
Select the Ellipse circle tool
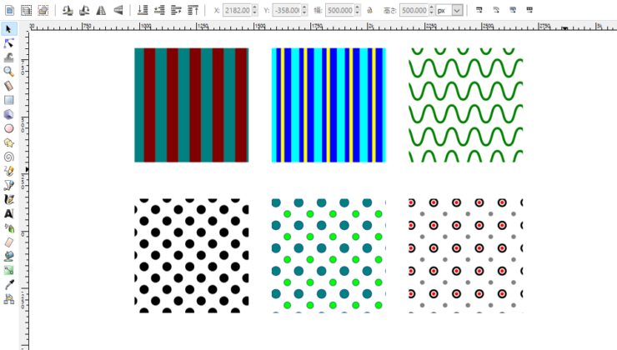click(x=9, y=128)
